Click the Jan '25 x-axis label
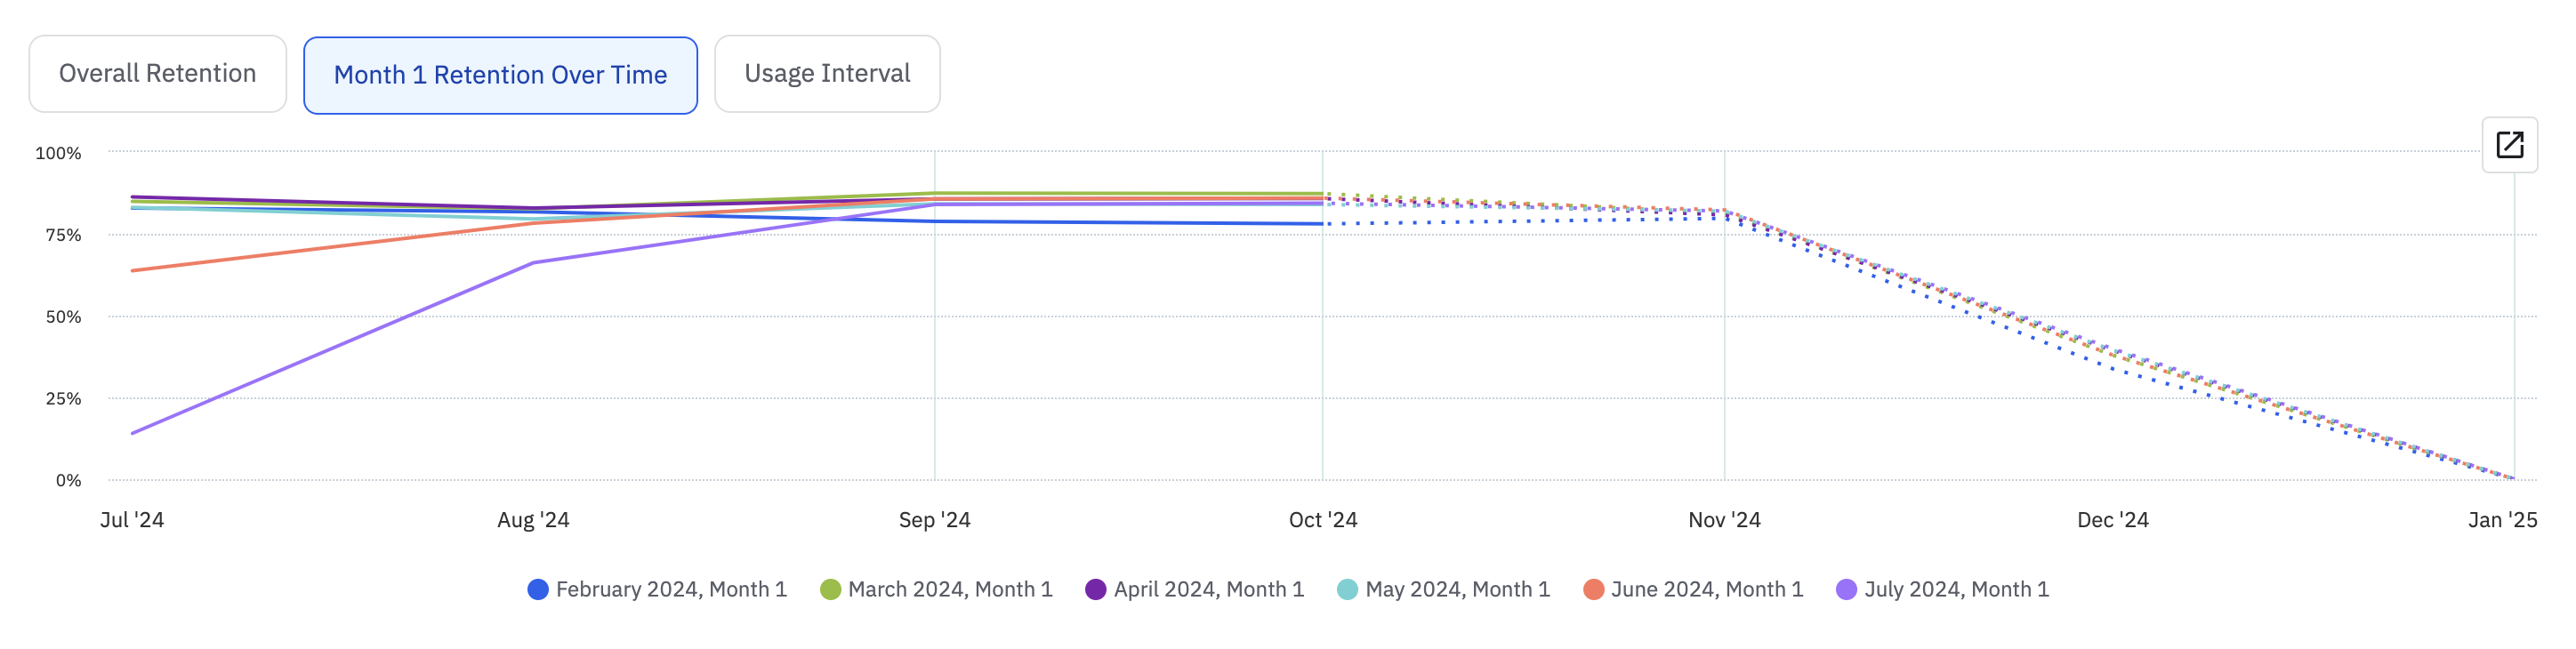Screen dimensions: 2576x649 [2502, 520]
